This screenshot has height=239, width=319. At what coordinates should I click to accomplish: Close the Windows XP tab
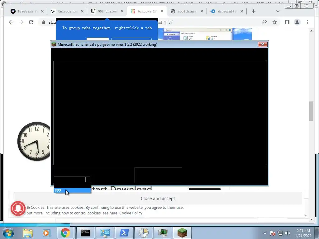click(162, 11)
